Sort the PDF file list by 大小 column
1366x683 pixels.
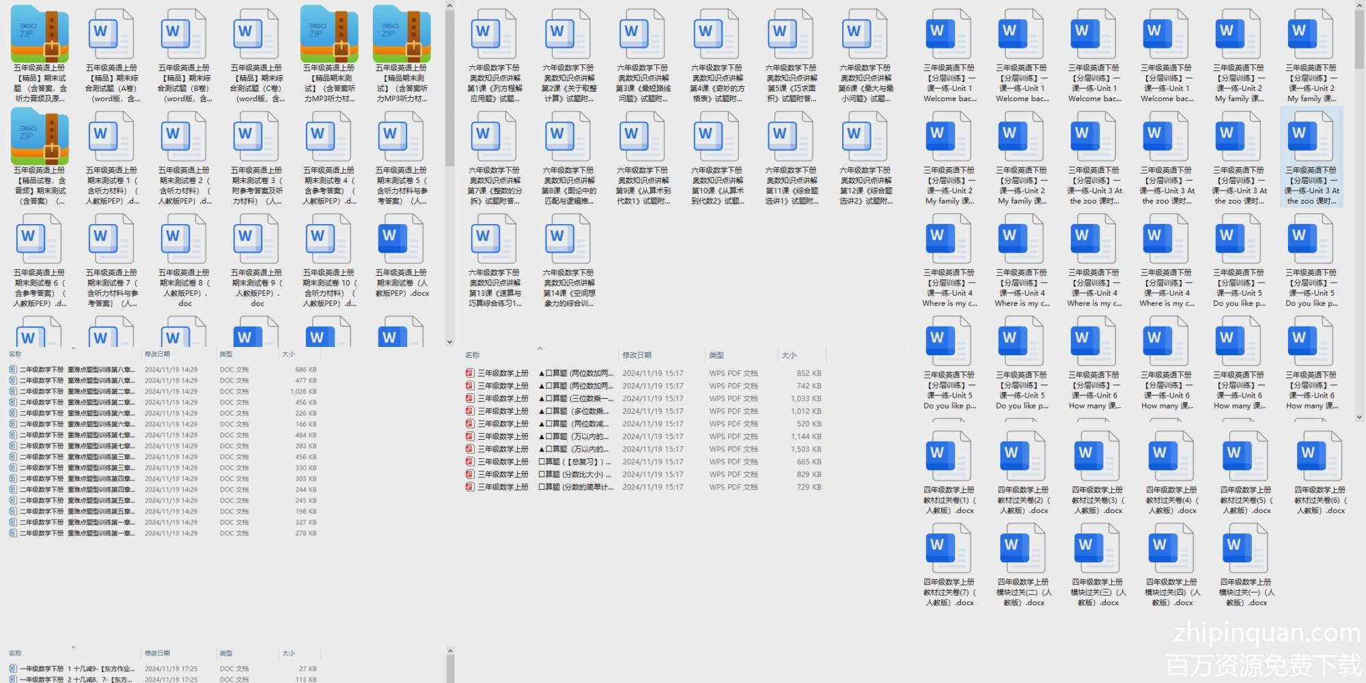[x=789, y=355]
